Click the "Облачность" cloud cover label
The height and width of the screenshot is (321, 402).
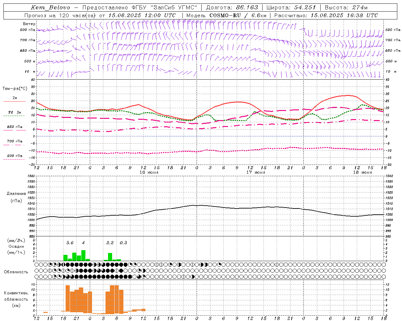(x=16, y=272)
